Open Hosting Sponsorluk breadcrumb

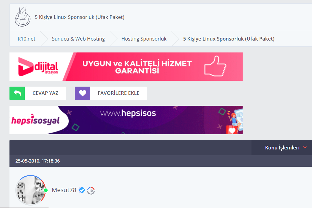pyautogui.click(x=144, y=39)
